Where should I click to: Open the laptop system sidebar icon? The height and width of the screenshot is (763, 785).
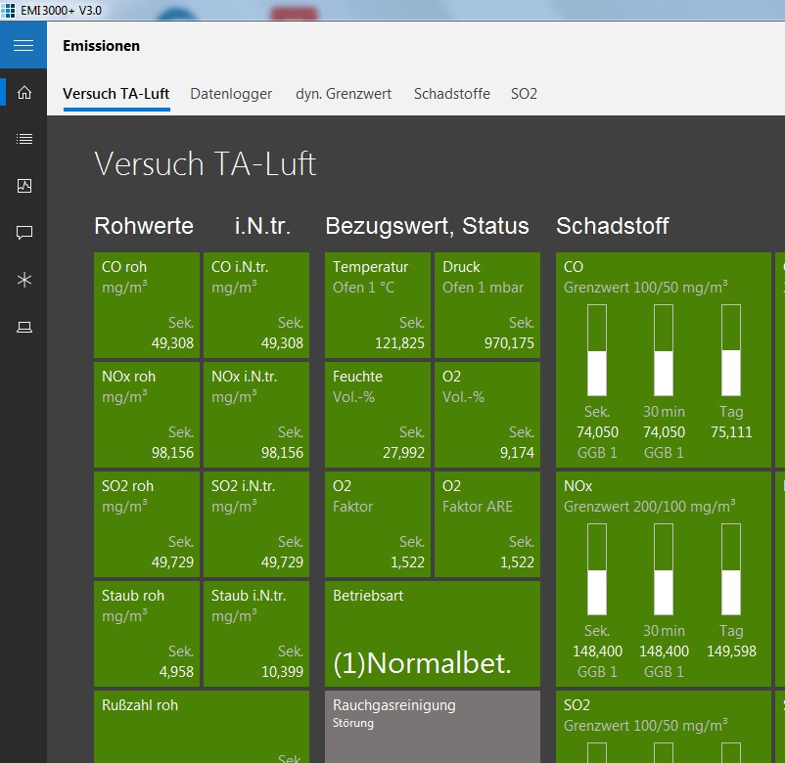click(24, 328)
